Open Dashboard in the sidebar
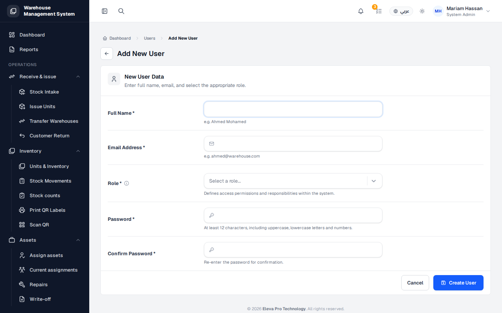Image resolution: width=502 pixels, height=313 pixels. [x=45, y=35]
